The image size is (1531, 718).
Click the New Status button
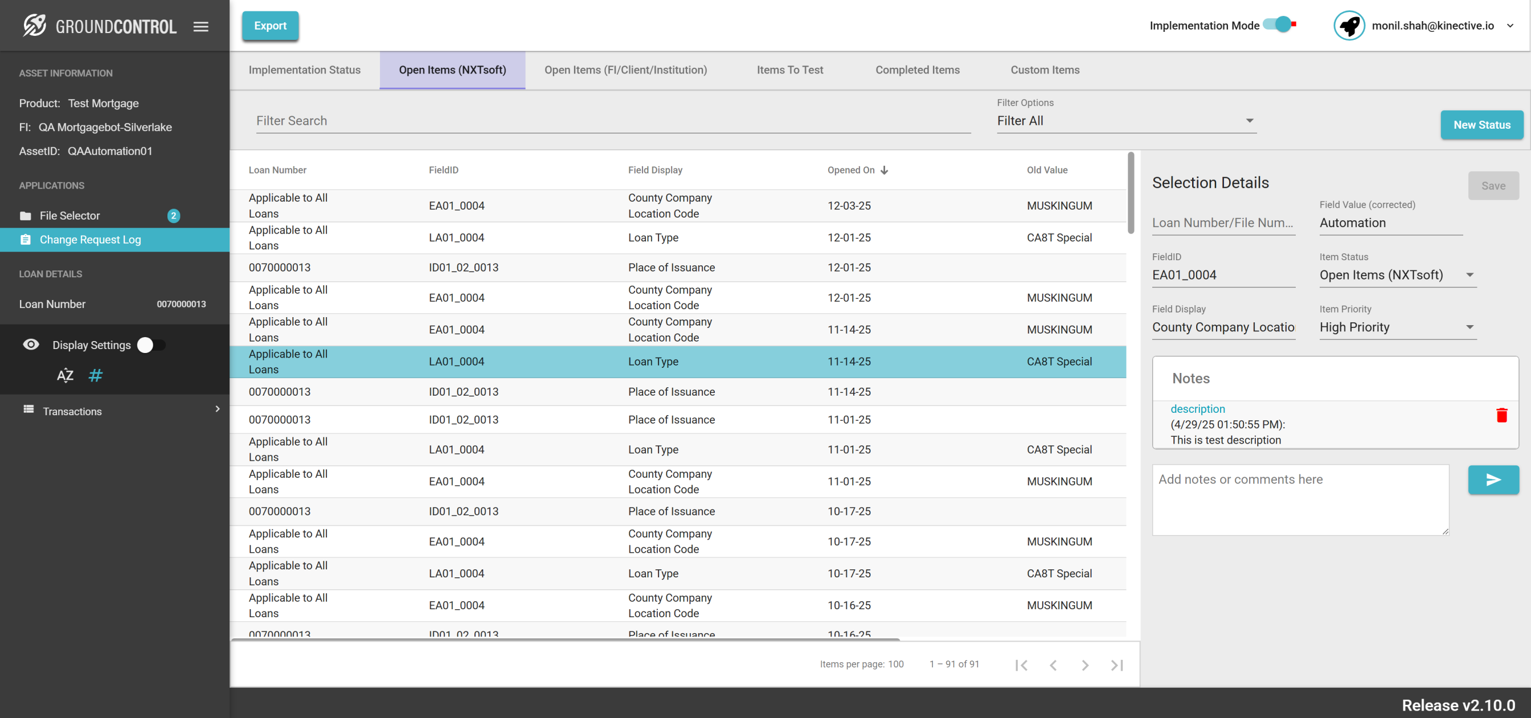point(1481,125)
